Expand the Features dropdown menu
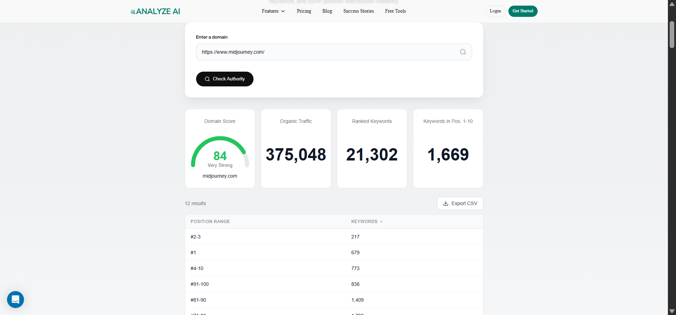The width and height of the screenshot is (676, 315). [x=273, y=11]
